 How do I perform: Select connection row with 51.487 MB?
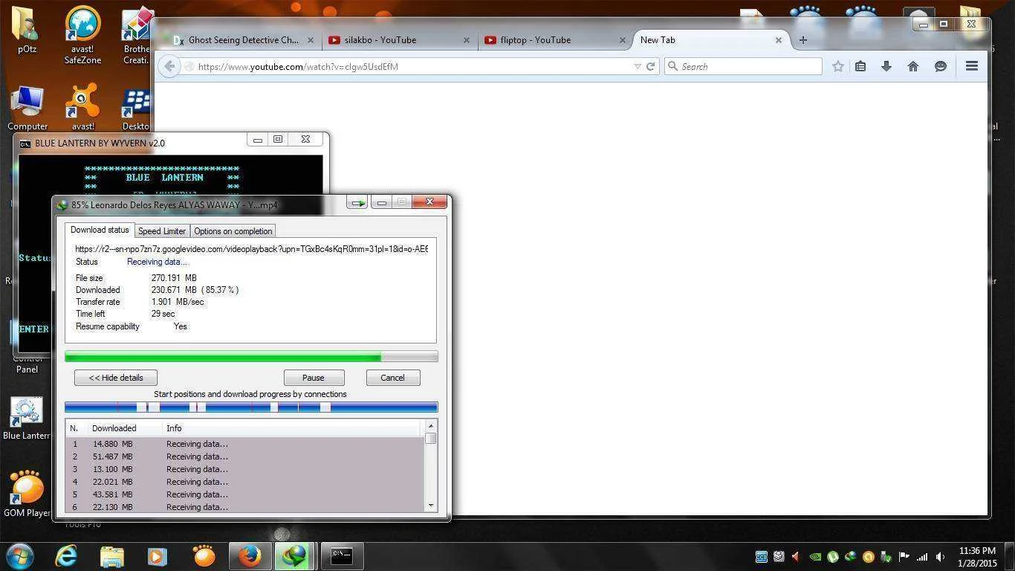click(x=244, y=457)
